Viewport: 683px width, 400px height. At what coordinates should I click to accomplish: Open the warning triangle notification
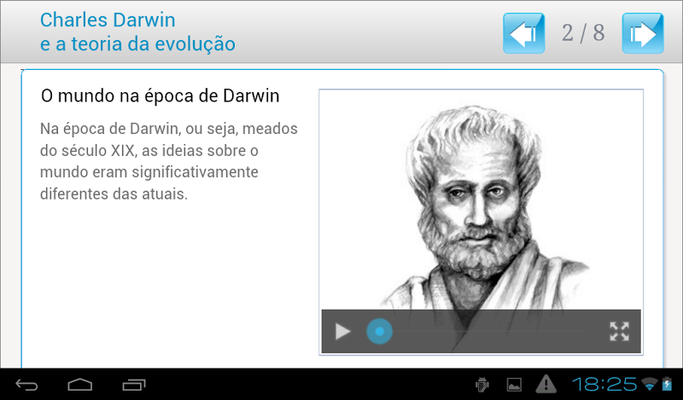[546, 385]
